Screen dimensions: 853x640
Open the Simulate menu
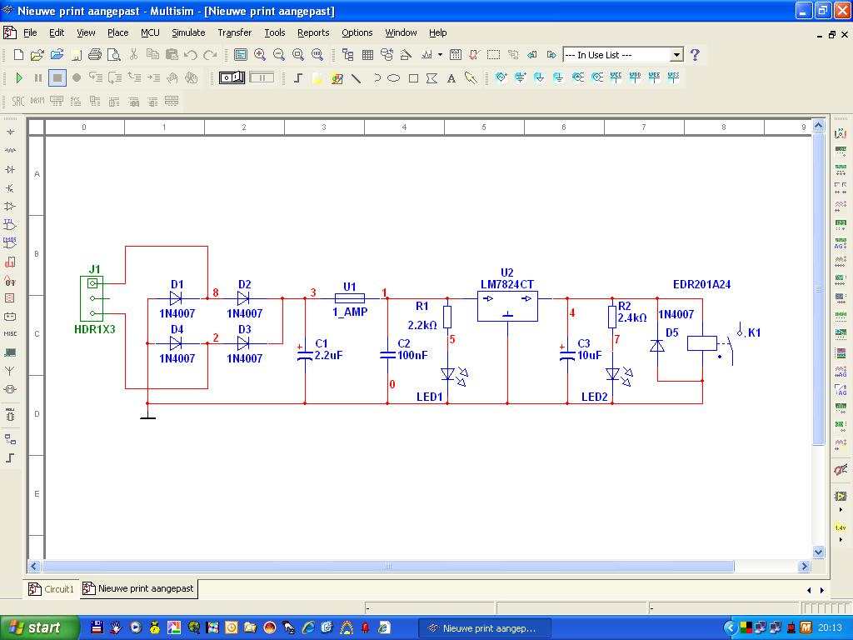[188, 32]
